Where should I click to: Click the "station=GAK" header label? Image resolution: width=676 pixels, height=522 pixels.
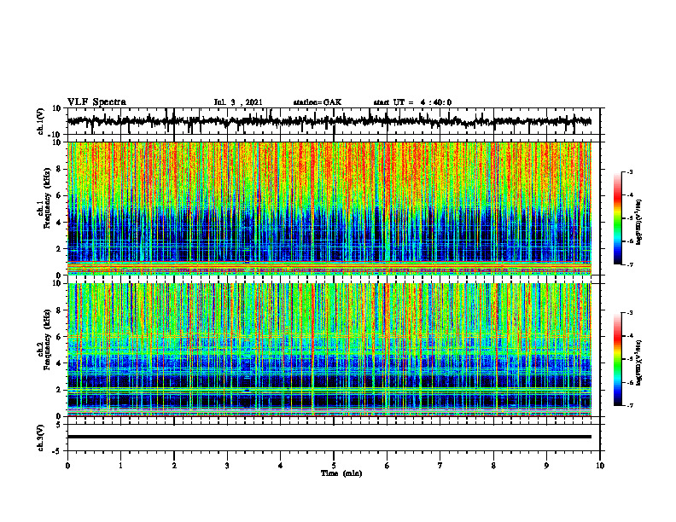click(318, 102)
